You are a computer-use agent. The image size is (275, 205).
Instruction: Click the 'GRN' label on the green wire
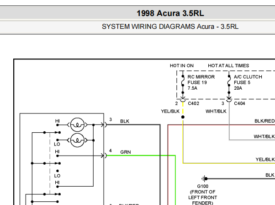click(126, 152)
